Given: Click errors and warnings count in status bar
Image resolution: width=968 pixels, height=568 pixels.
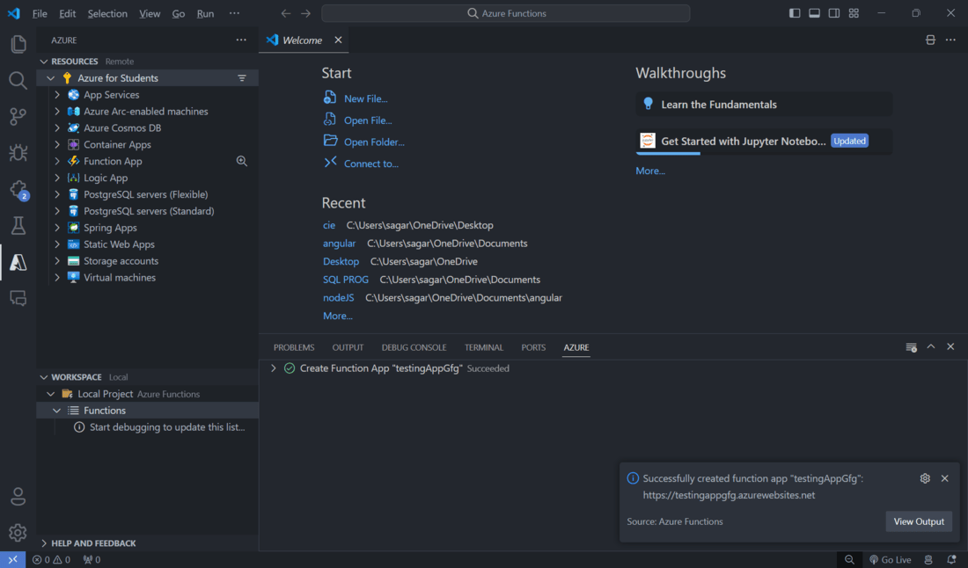Looking at the screenshot, I should [x=51, y=559].
